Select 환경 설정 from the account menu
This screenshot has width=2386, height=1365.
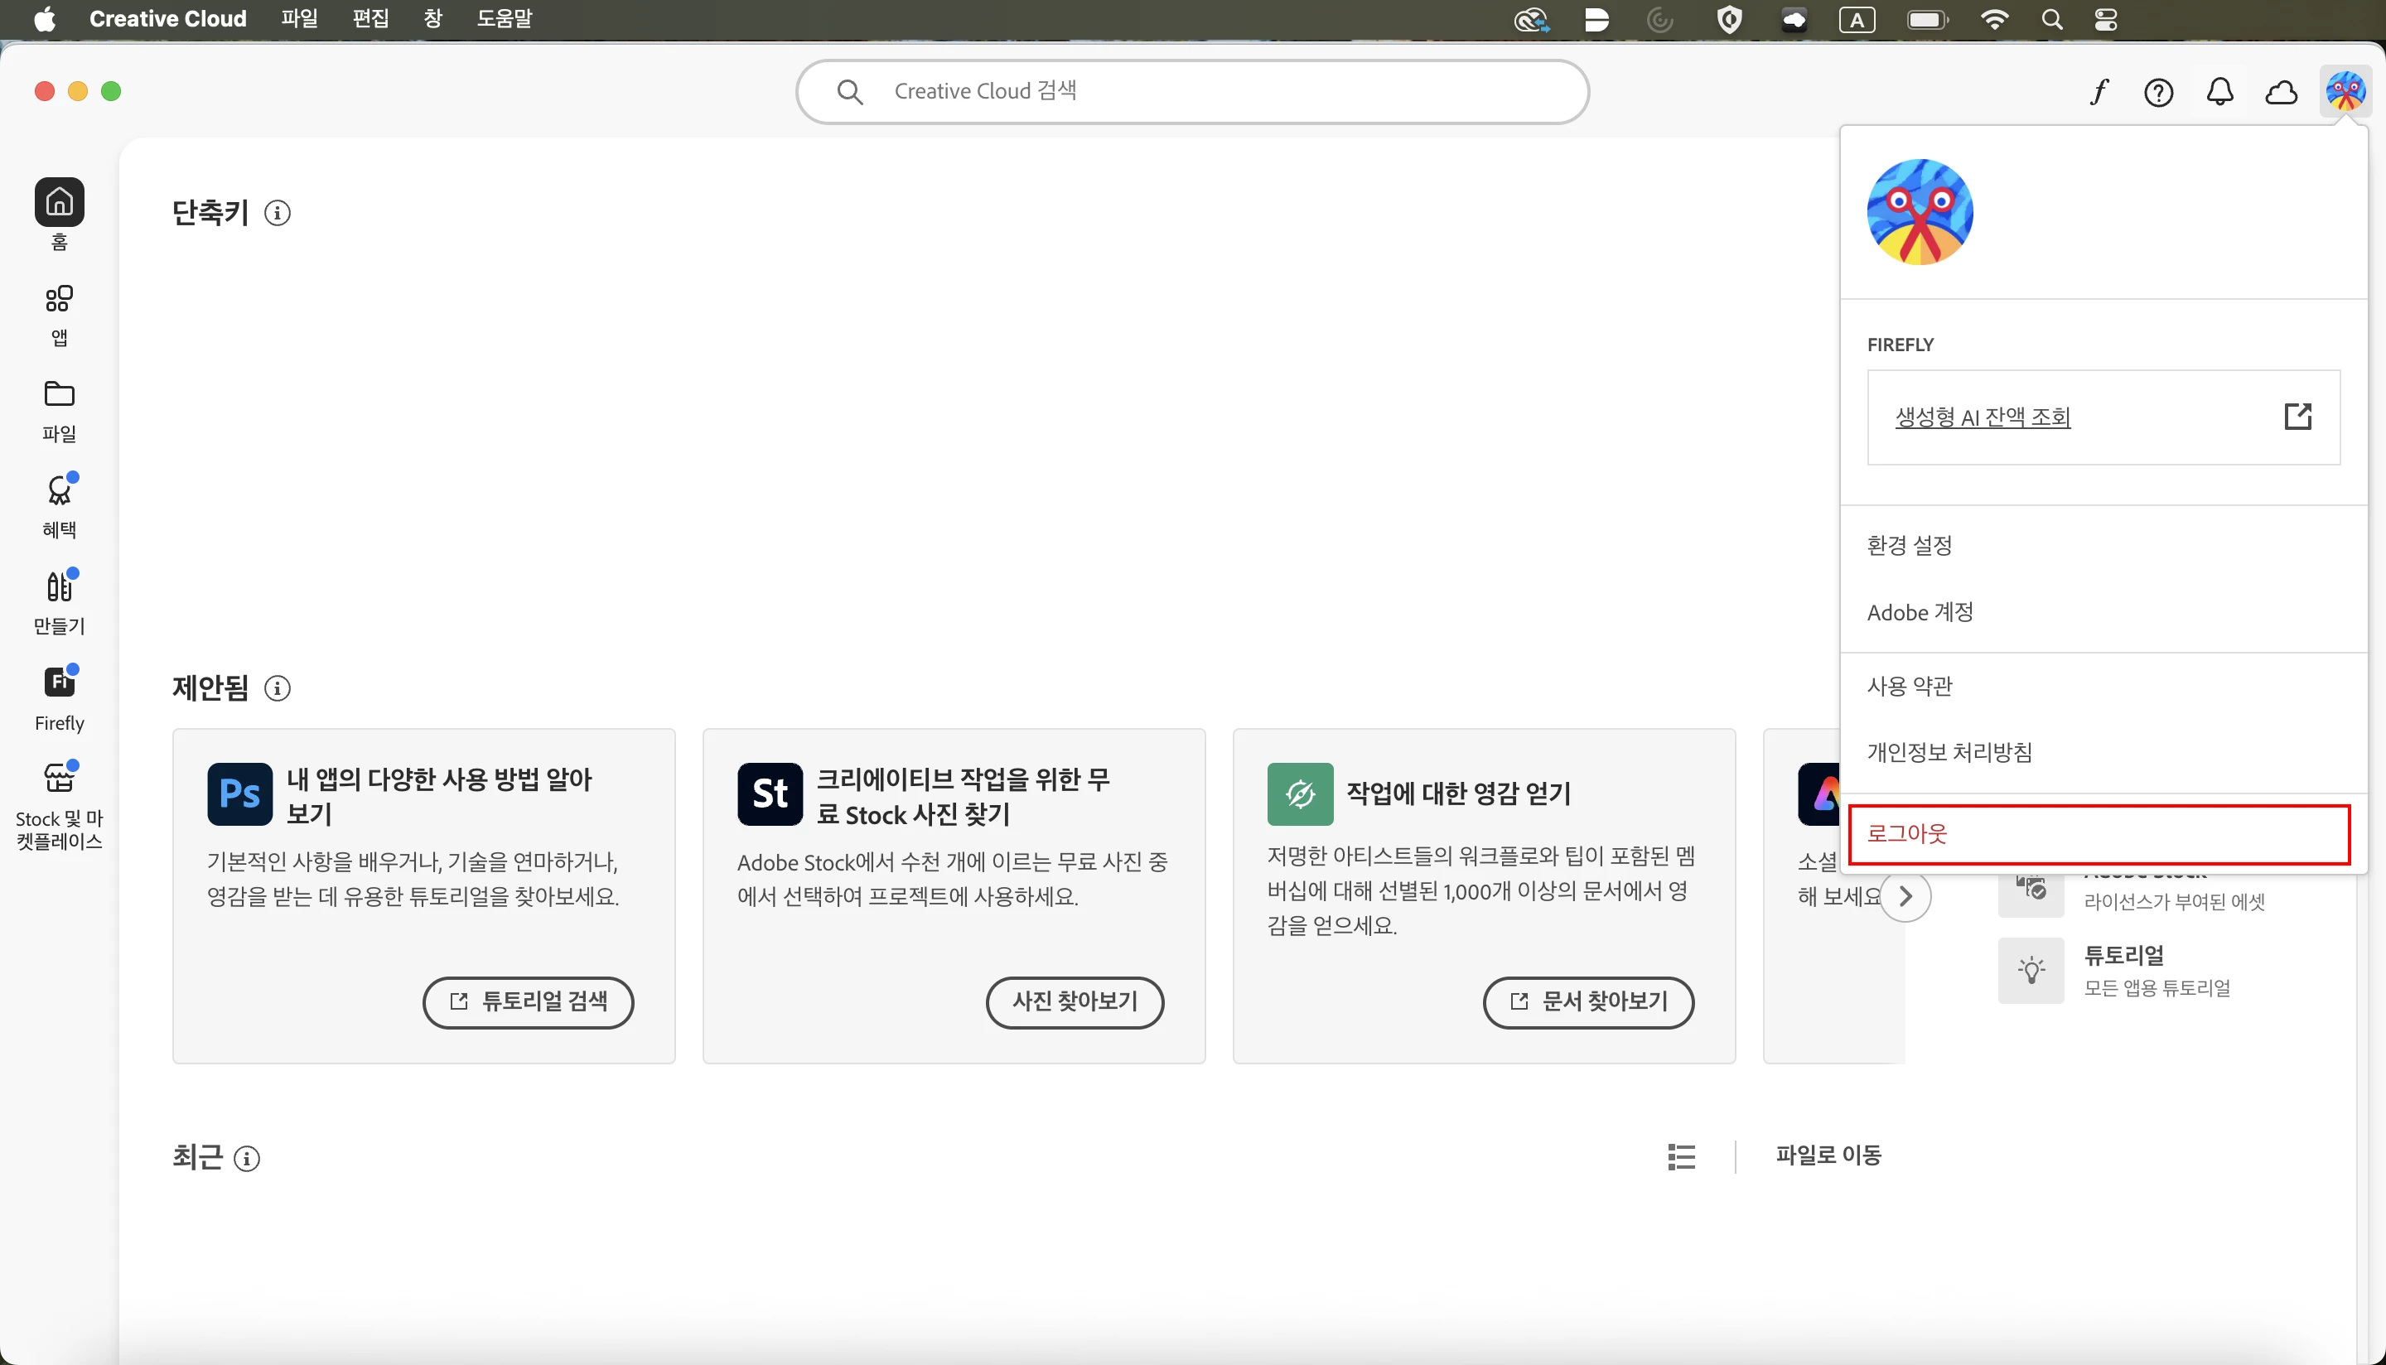(1909, 545)
